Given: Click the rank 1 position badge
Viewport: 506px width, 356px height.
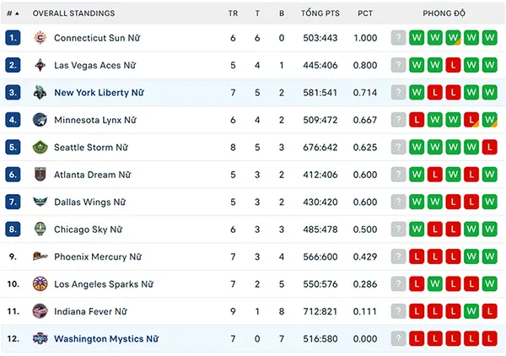Looking at the screenshot, I should coord(13,38).
